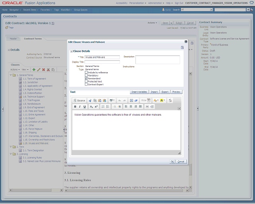Open the text color picker
This screenshot has height=204, width=255.
(x=156, y=100)
